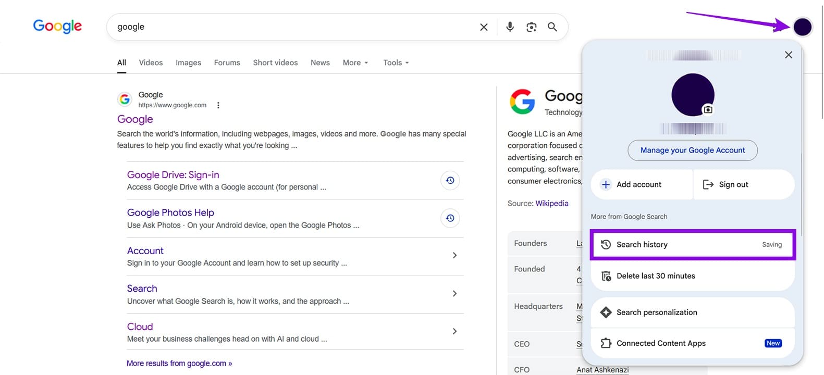
Task: Open the Google Drive: Sign-in link
Action: (173, 175)
